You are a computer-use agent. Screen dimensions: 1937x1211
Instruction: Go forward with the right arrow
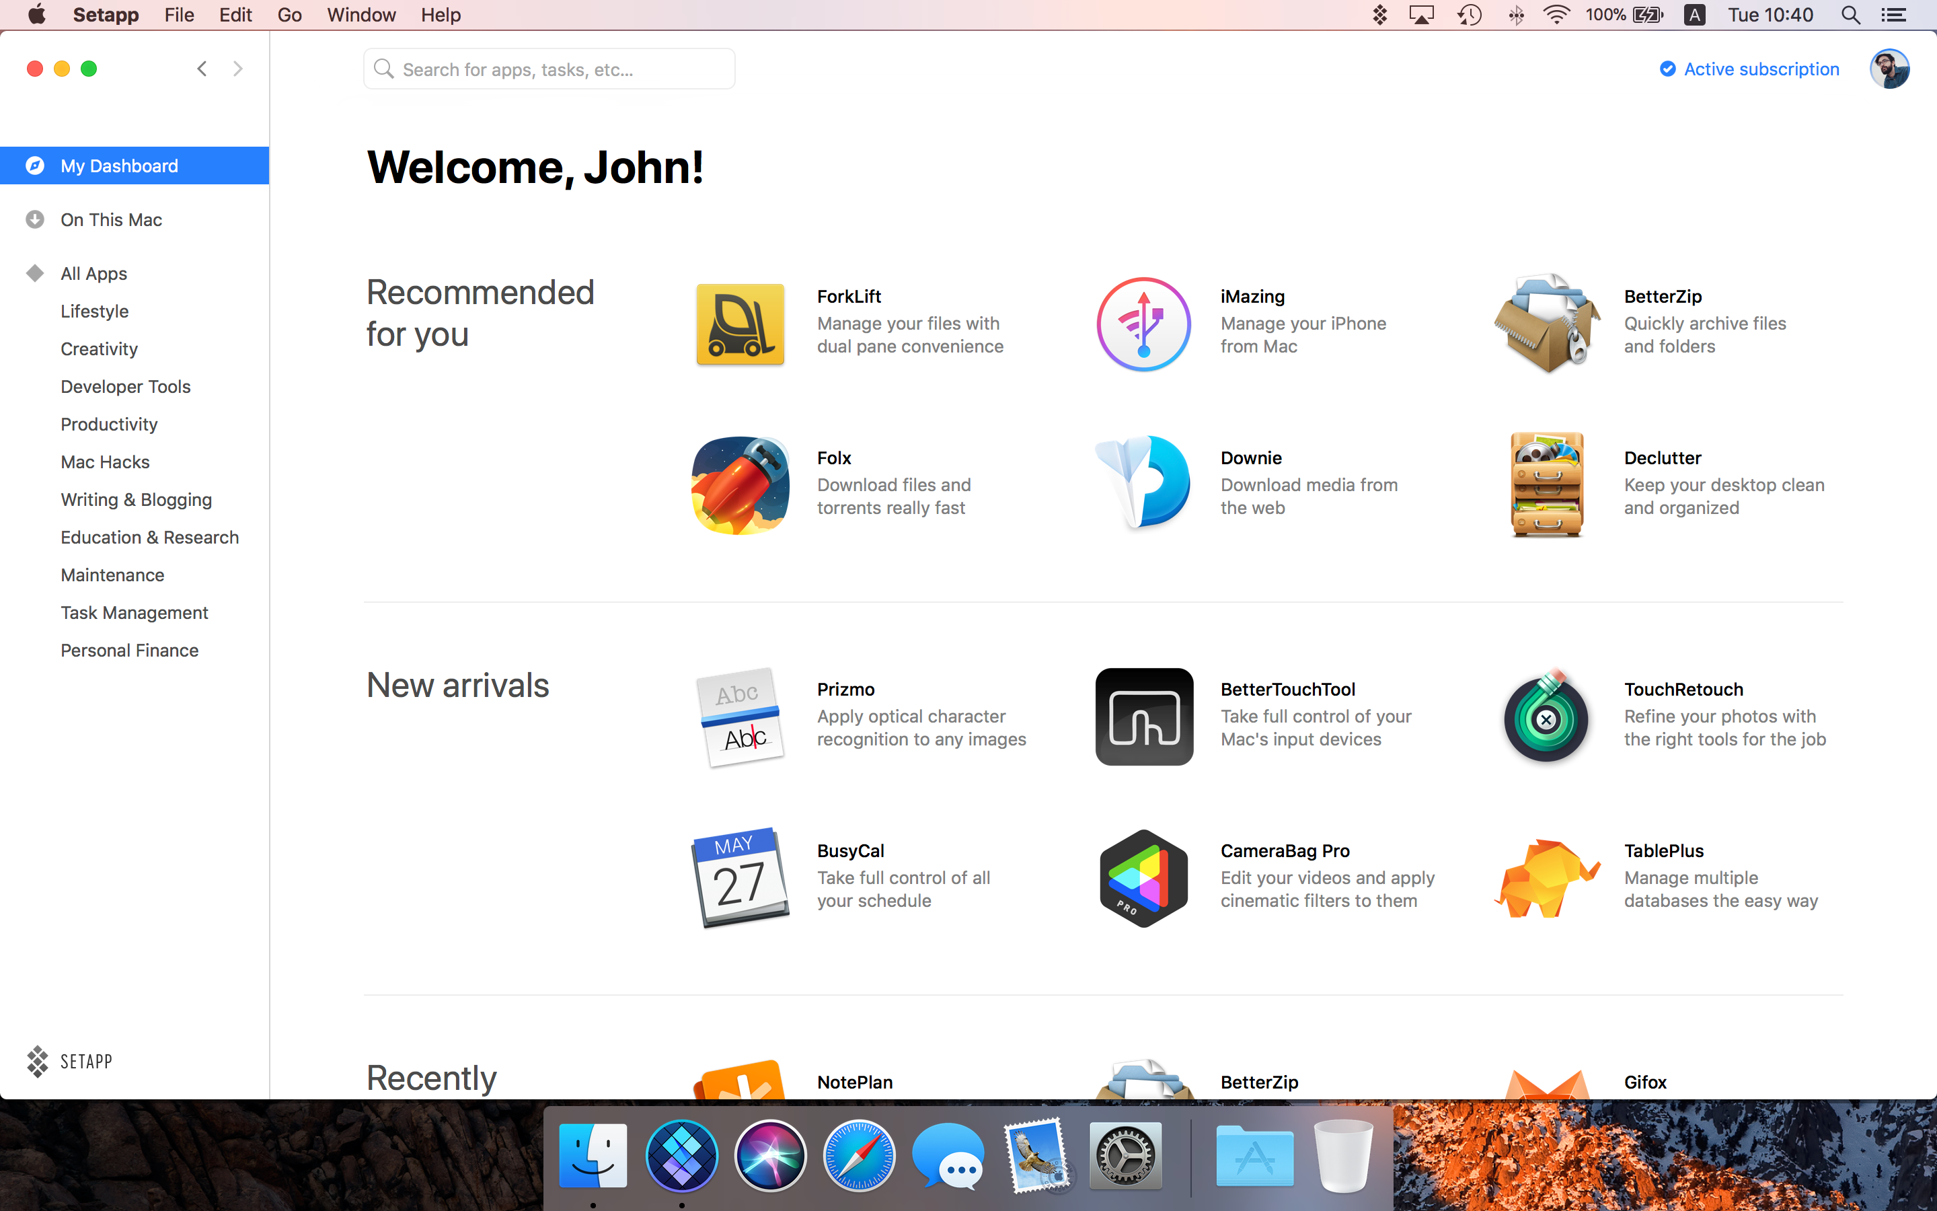(237, 69)
